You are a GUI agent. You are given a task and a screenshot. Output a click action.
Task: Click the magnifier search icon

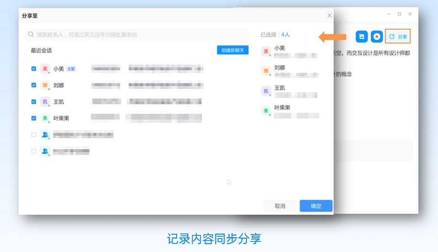[x=31, y=34]
